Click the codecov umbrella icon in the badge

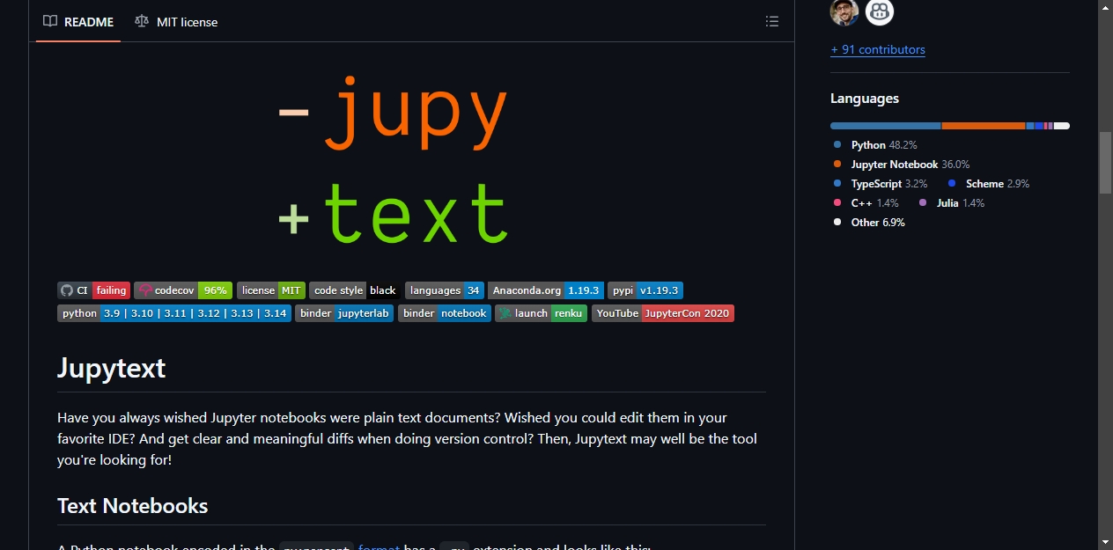[145, 290]
